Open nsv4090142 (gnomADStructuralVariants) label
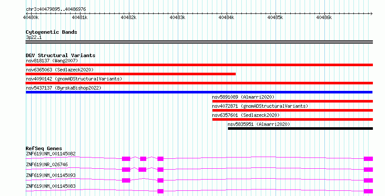This screenshot has width=385, height=196. pos(74,79)
